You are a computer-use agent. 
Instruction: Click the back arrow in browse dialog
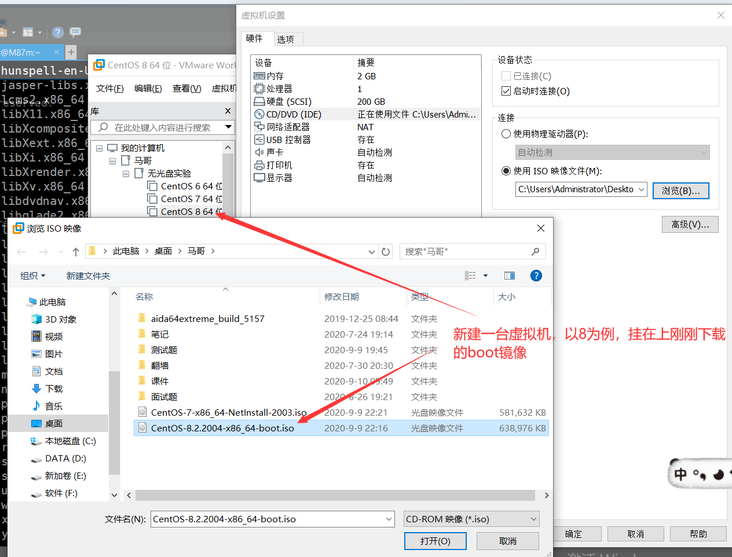coord(21,251)
